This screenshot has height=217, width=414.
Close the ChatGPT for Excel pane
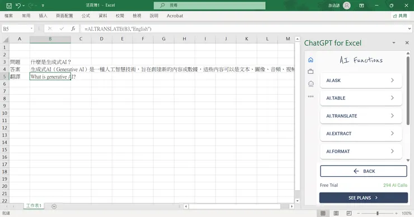407,42
